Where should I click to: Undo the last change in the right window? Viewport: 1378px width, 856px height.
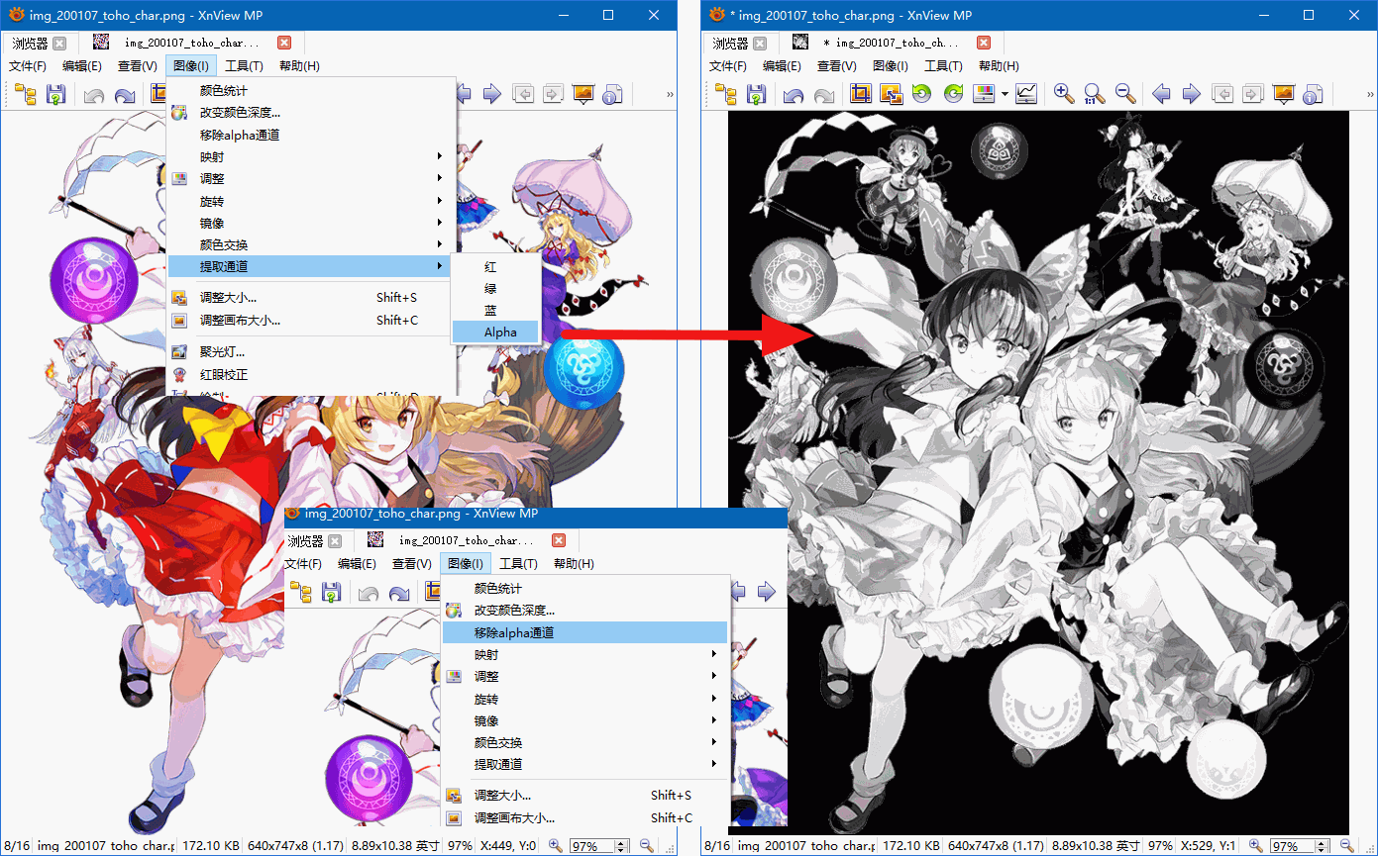794,94
